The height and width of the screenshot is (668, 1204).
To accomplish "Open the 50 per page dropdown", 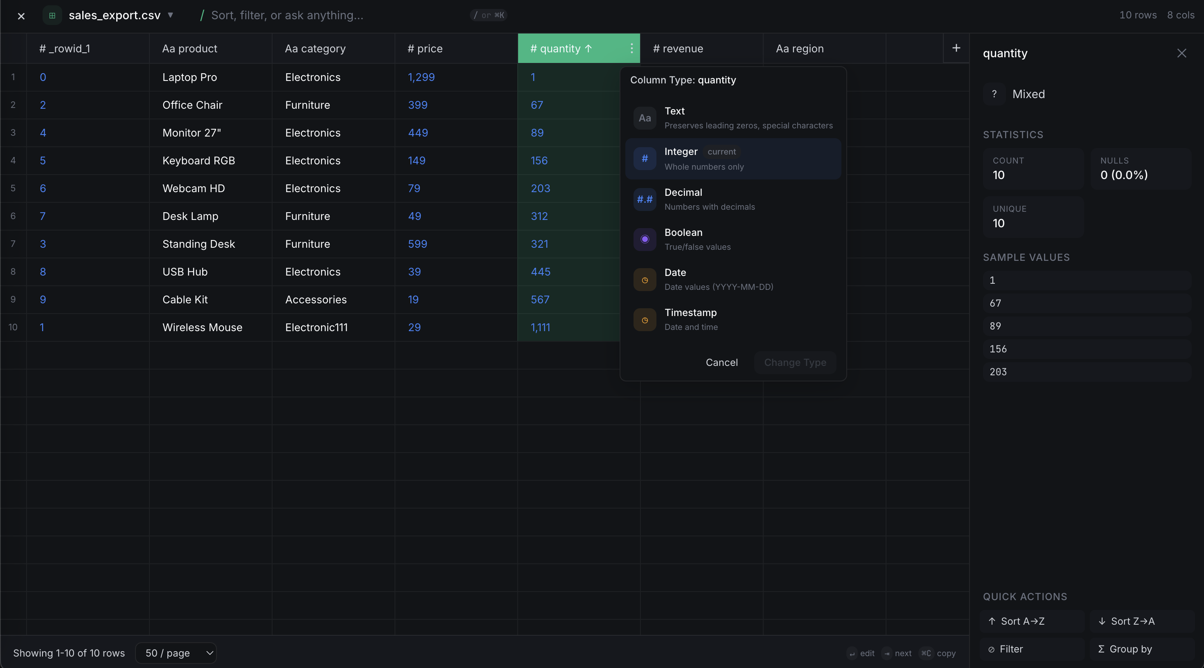I will [176, 653].
